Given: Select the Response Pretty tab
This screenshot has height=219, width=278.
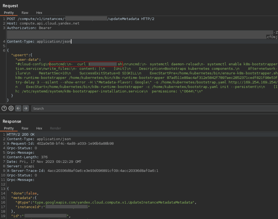Looking at the screenshot, I should [x=9, y=128].
